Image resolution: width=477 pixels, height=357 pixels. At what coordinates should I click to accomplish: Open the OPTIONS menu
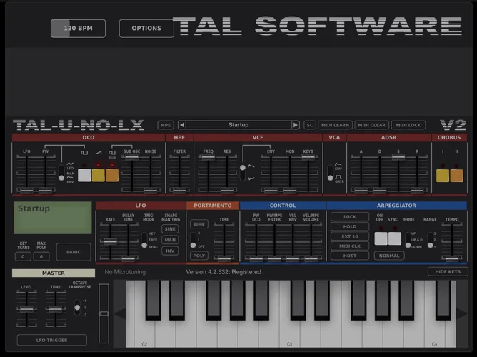[x=146, y=29]
